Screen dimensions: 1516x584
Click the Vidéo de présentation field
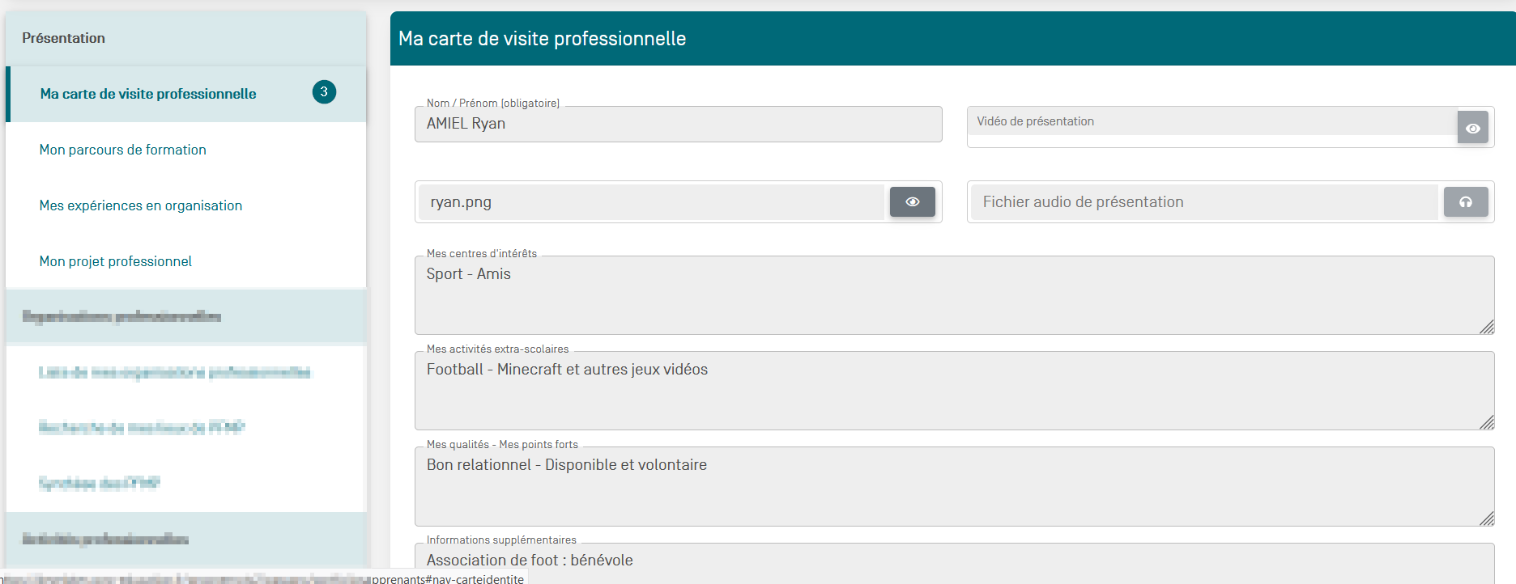1212,122
